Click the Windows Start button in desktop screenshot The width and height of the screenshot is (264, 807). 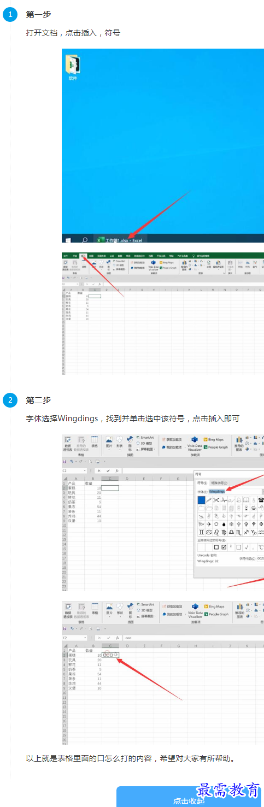point(68,239)
